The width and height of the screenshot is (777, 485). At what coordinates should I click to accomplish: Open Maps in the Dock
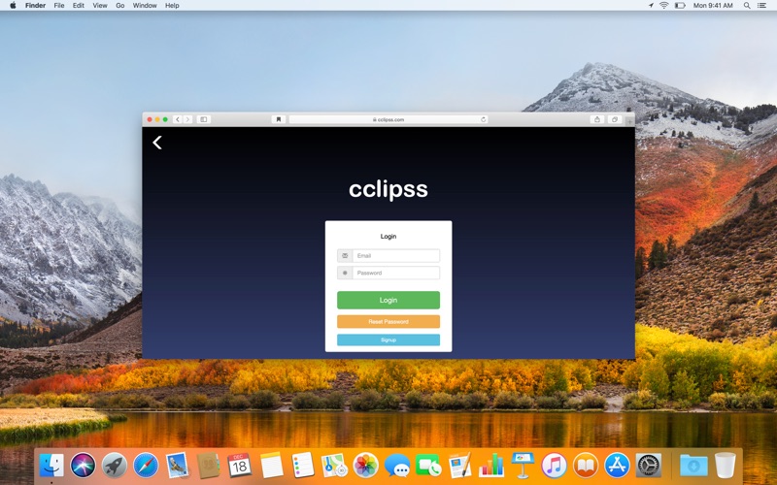[334, 466]
